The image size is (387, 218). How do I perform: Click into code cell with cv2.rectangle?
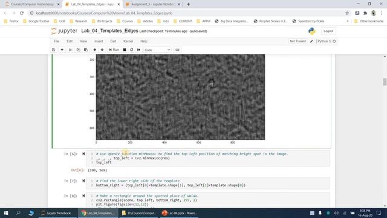click(x=208, y=200)
